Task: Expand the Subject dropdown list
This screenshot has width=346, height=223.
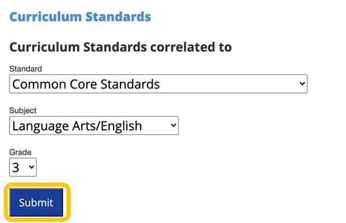Action: click(x=94, y=125)
